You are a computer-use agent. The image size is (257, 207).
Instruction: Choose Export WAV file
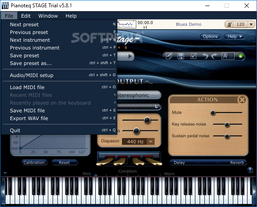point(59,118)
